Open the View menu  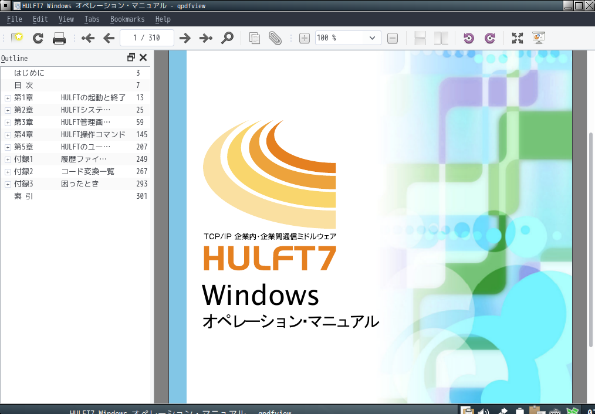coord(66,19)
